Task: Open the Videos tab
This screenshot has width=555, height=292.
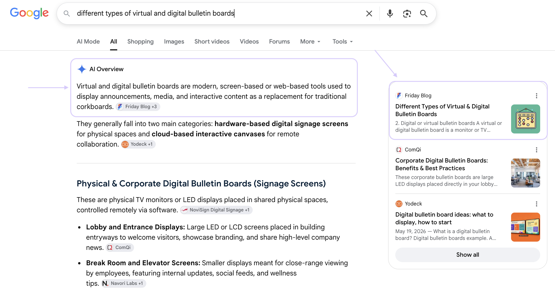Action: click(x=249, y=42)
